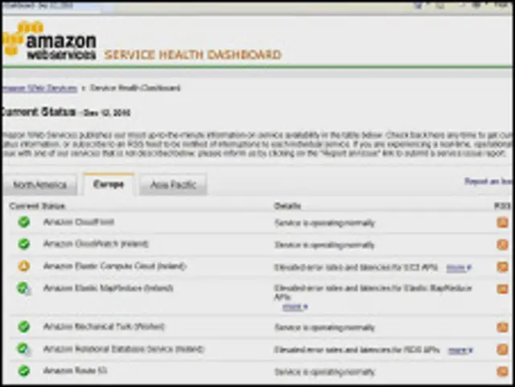
Task: Click the Amazon Mechanical Turk service name
Action: 104,327
